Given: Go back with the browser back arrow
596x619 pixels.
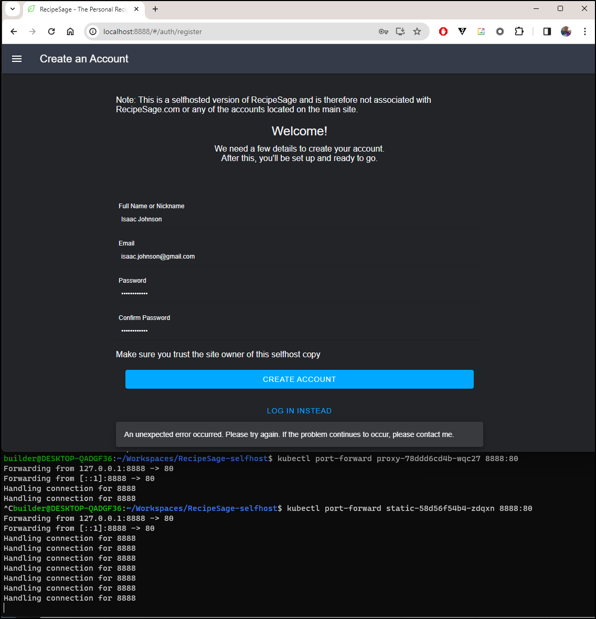Looking at the screenshot, I should tap(14, 31).
